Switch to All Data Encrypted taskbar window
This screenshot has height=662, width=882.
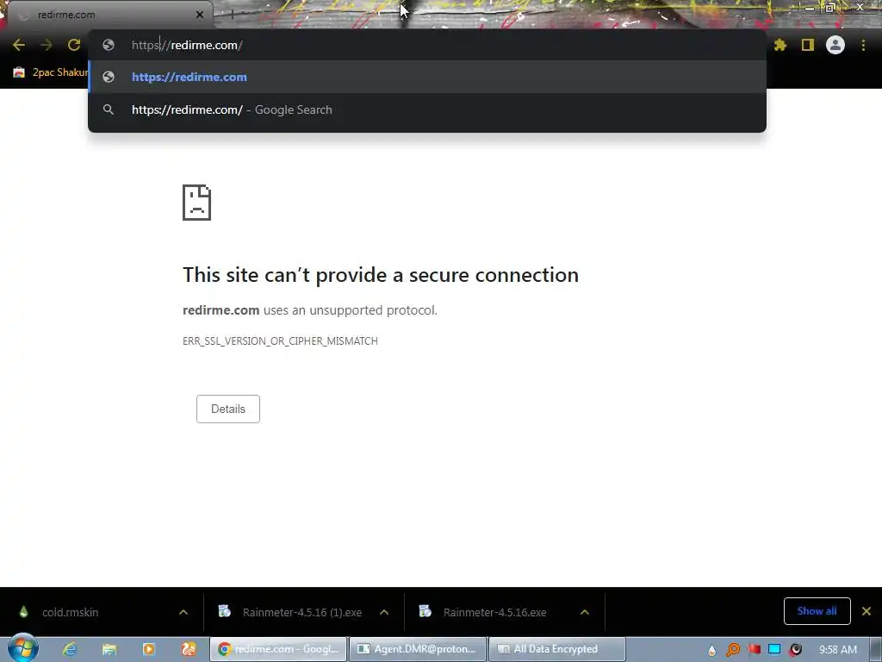(557, 649)
